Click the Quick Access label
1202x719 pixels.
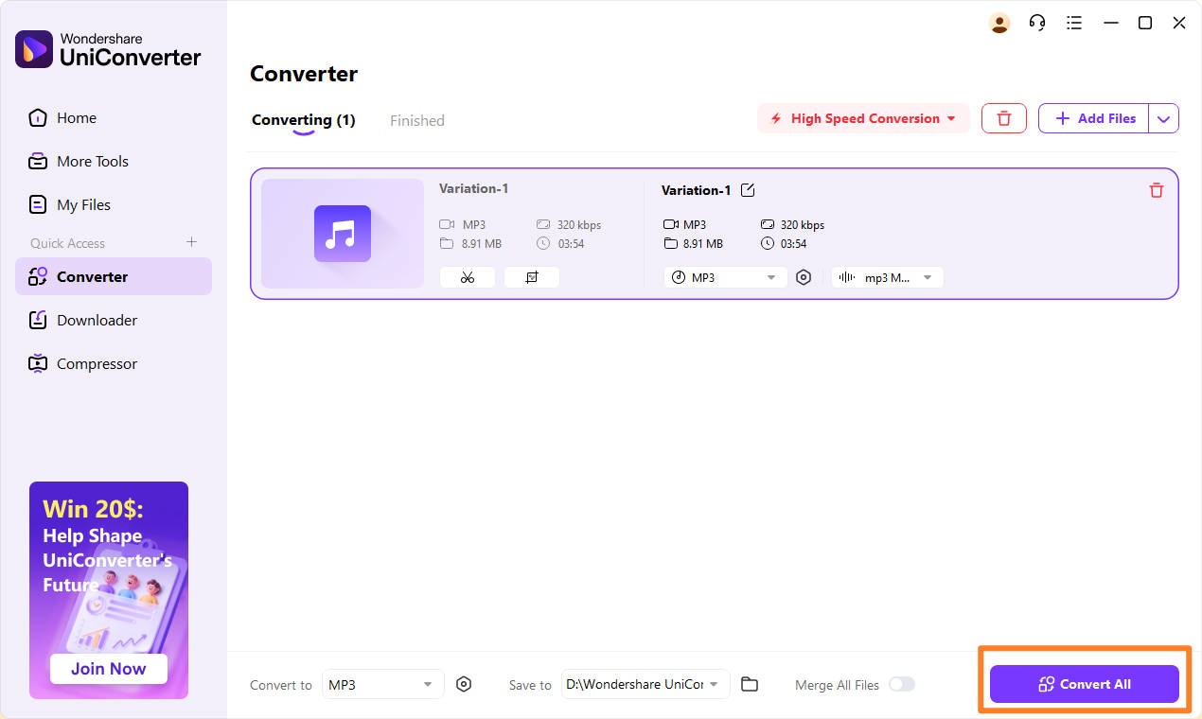67,243
